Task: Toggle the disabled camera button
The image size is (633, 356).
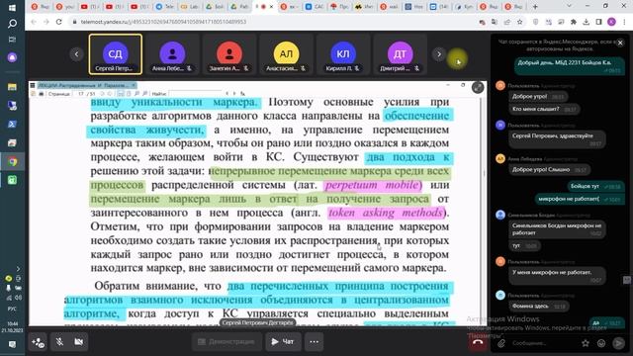Action: pyautogui.click(x=79, y=342)
